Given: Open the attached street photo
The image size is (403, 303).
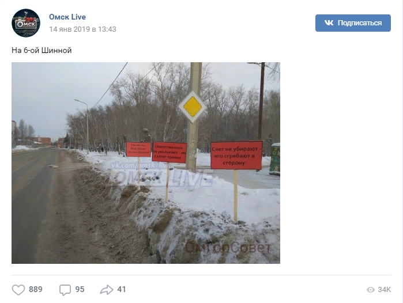Looking at the screenshot, I should (146, 163).
